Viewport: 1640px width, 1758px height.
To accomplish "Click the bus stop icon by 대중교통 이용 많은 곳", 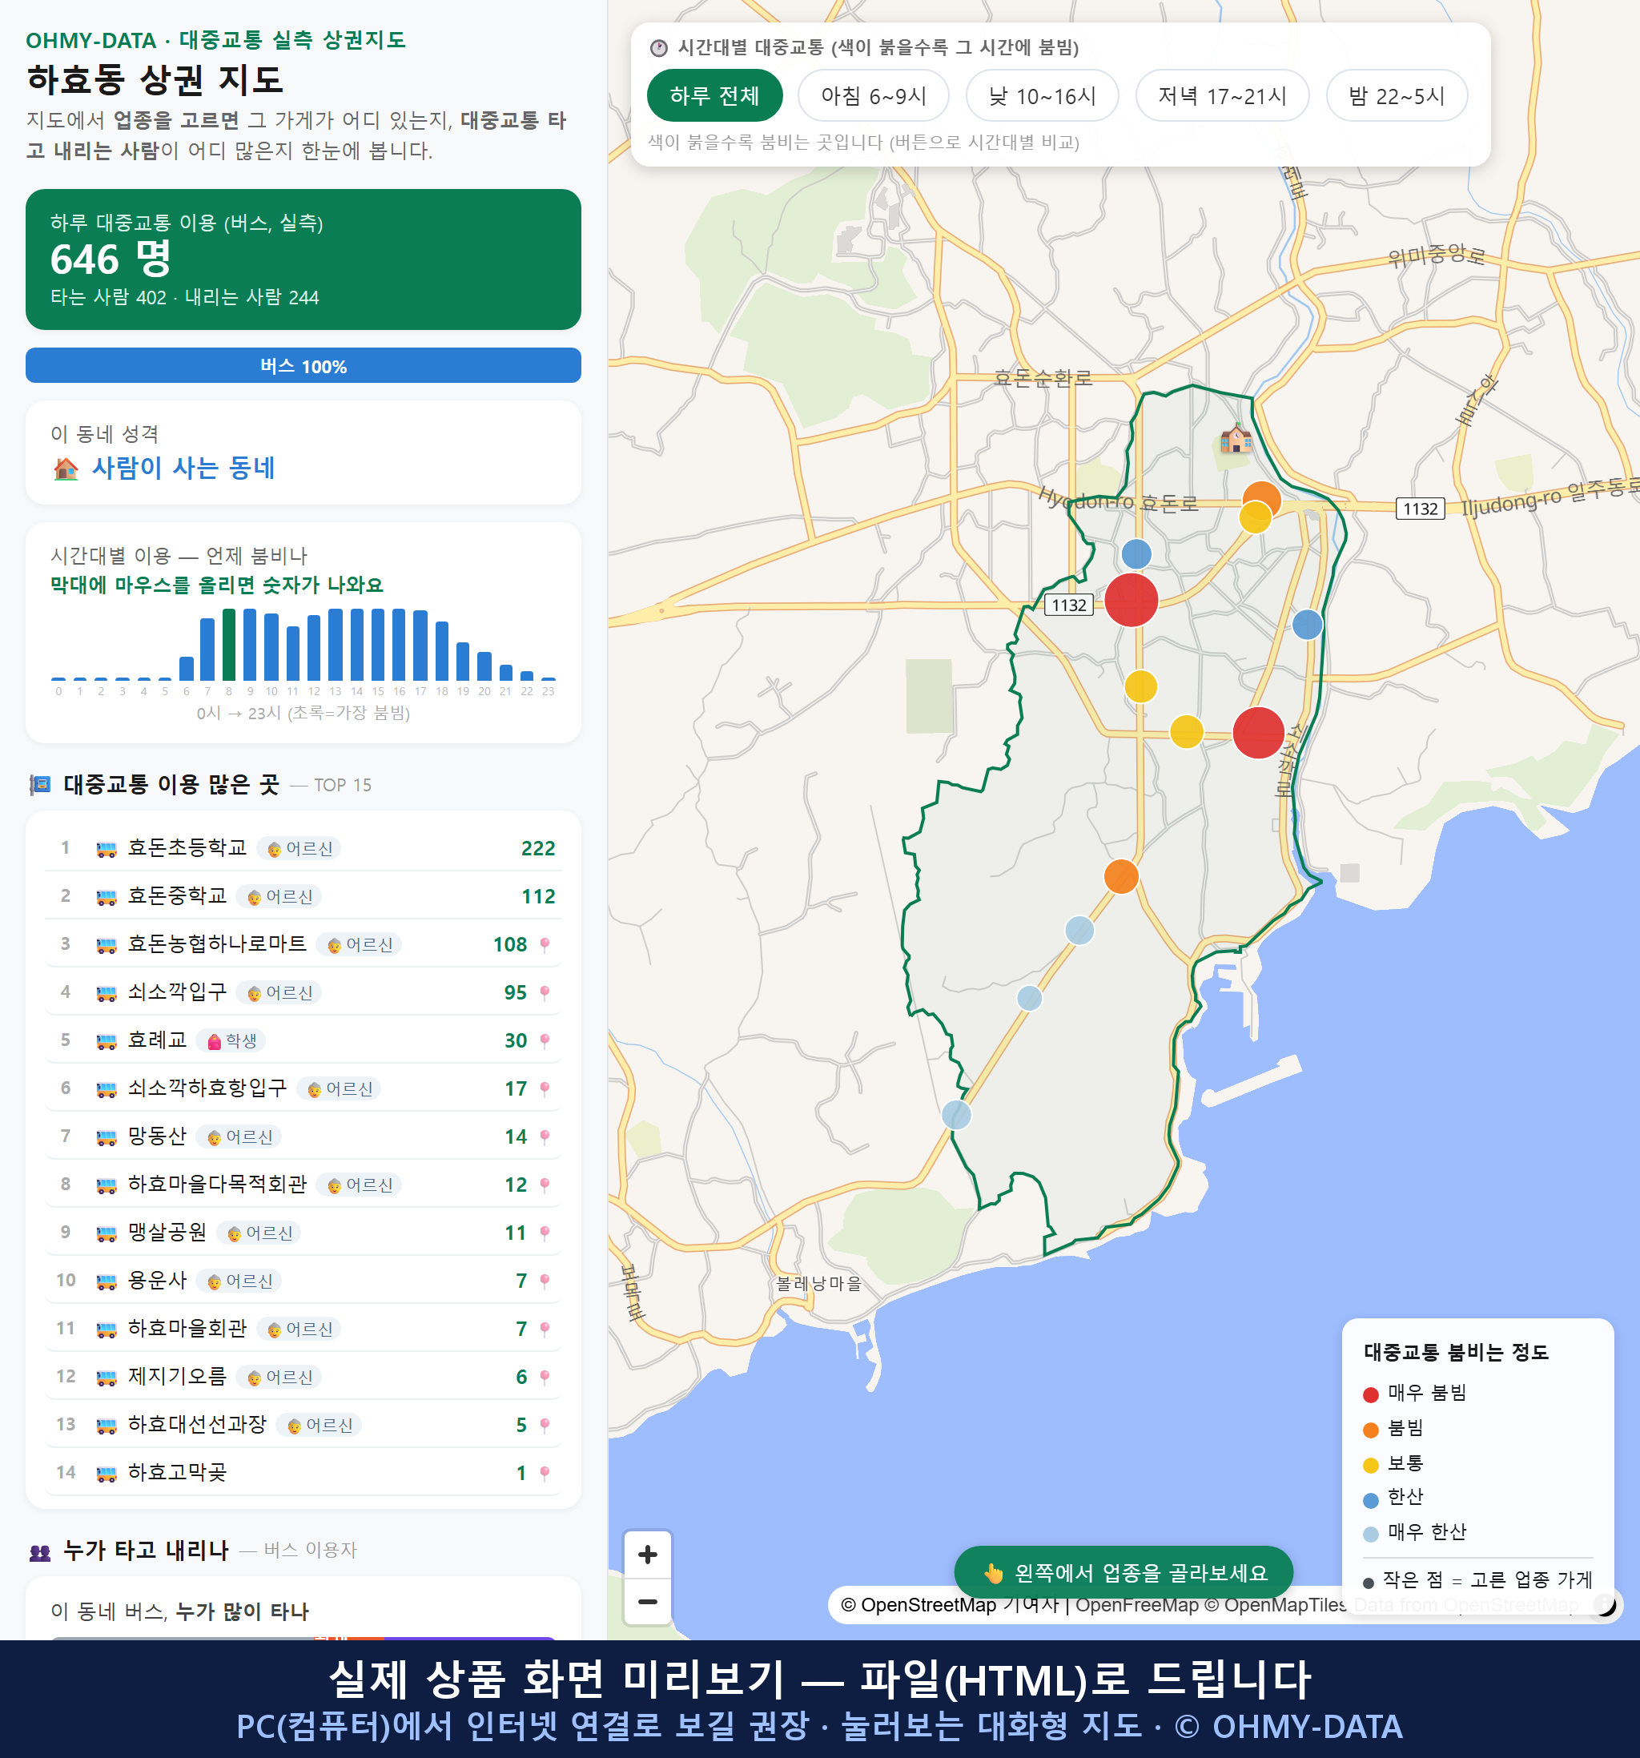I will (40, 784).
